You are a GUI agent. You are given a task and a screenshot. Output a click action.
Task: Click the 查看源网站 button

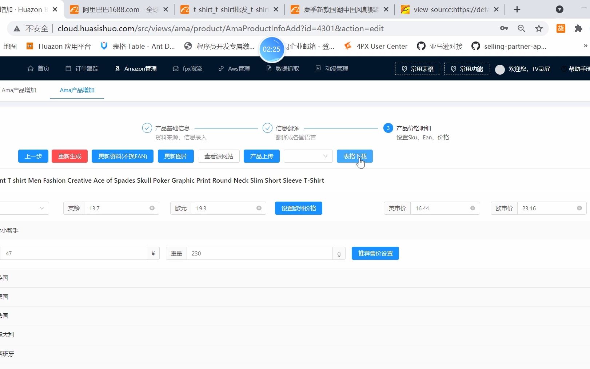point(219,156)
